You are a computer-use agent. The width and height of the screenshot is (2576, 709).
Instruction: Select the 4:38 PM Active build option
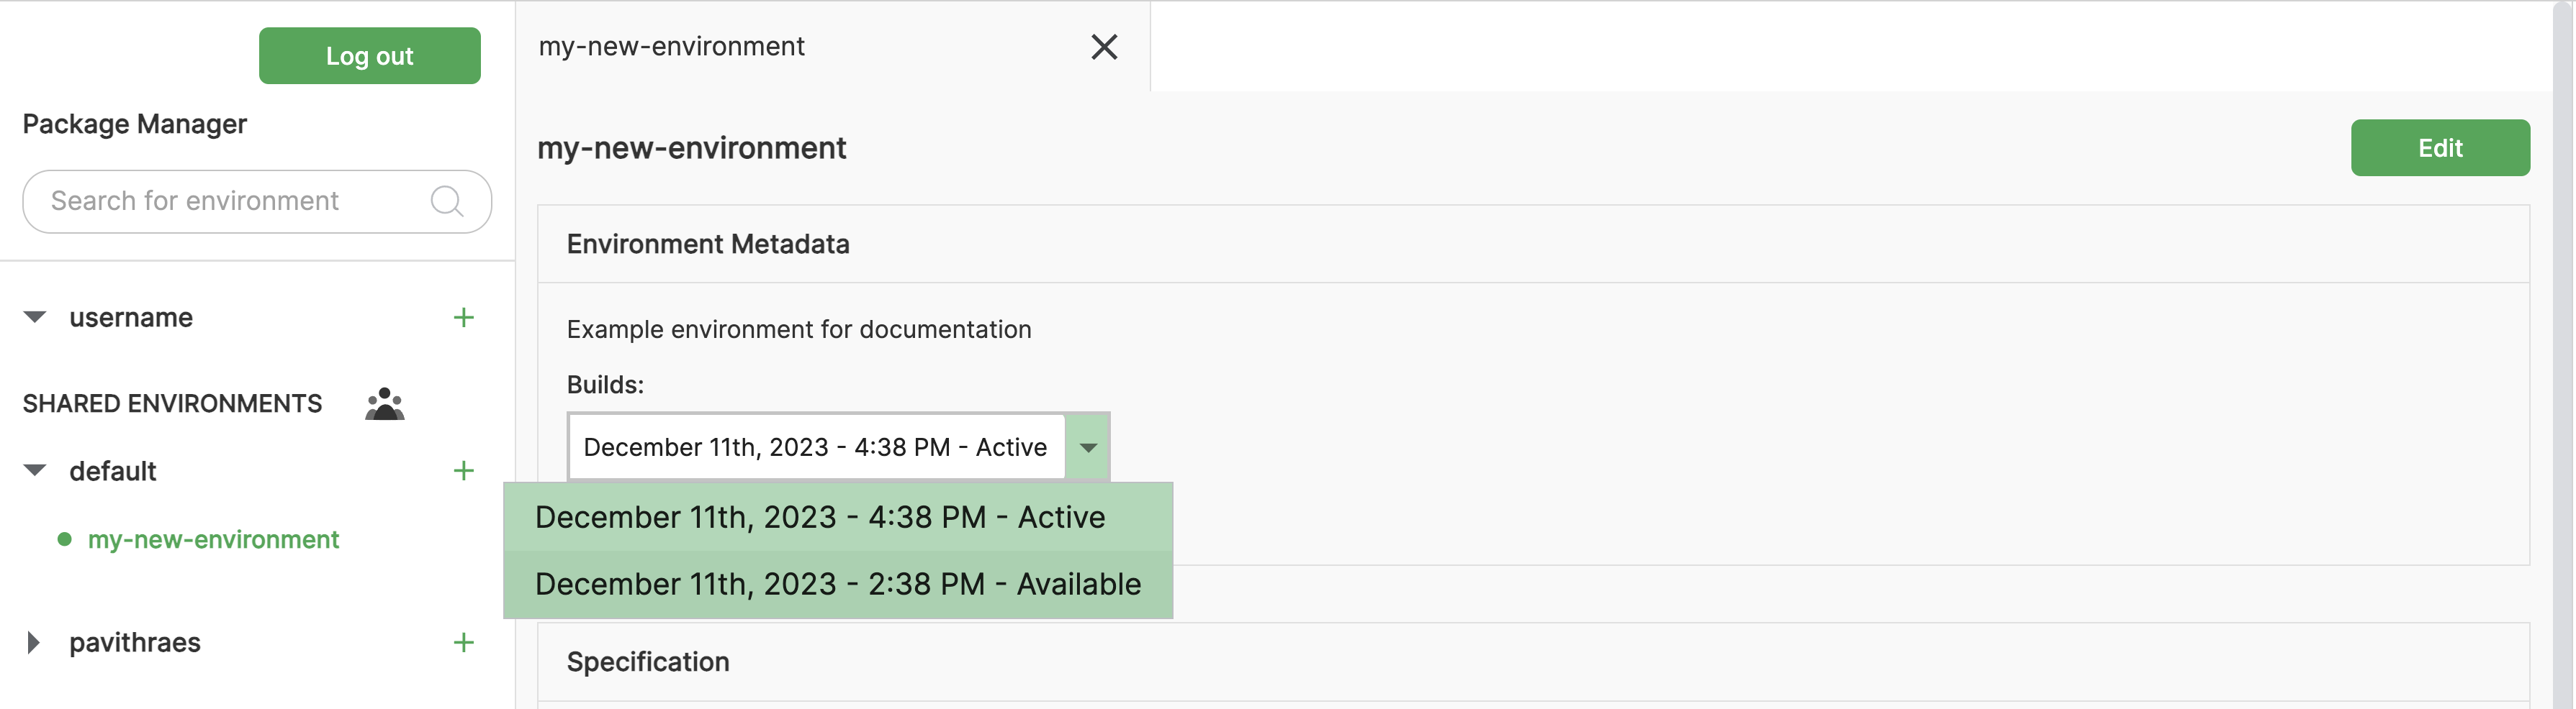pos(819,517)
